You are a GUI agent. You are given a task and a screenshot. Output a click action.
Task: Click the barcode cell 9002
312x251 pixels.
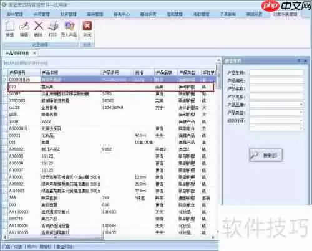tap(107, 149)
